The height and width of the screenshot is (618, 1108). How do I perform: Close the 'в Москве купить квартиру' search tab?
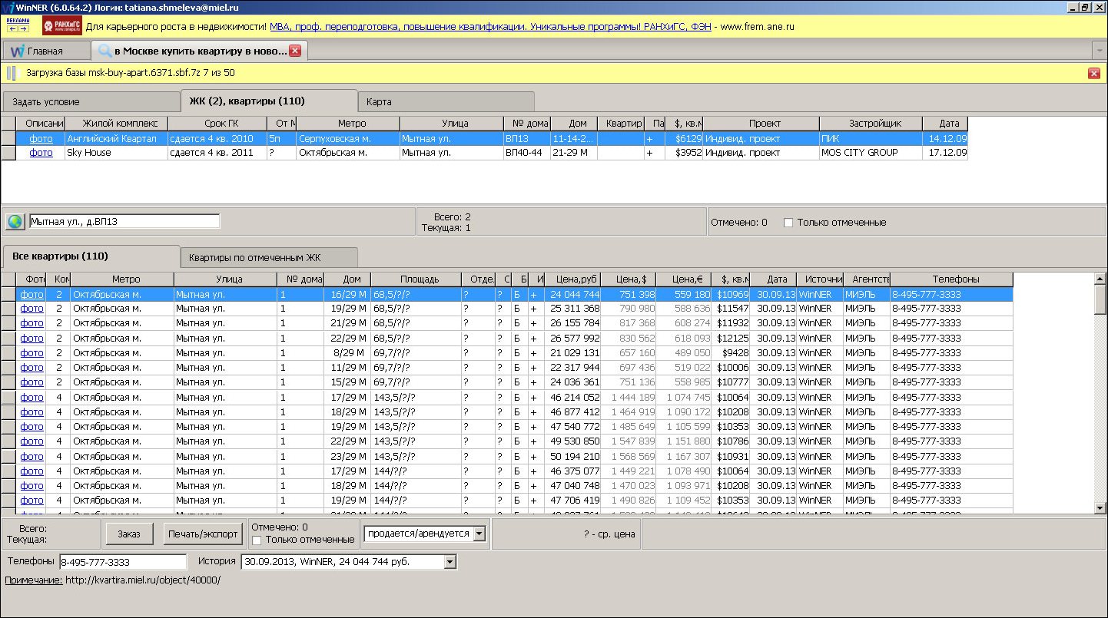point(295,51)
